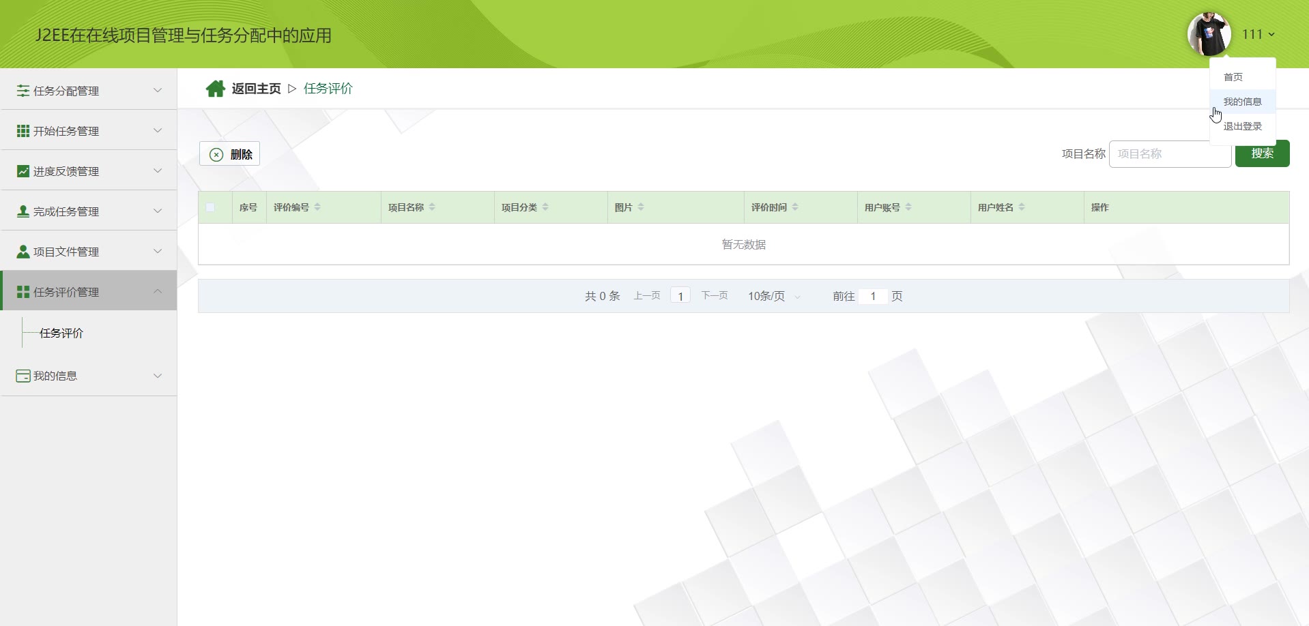Click the green 搜索 button
This screenshot has height=626, width=1309.
pos(1262,153)
